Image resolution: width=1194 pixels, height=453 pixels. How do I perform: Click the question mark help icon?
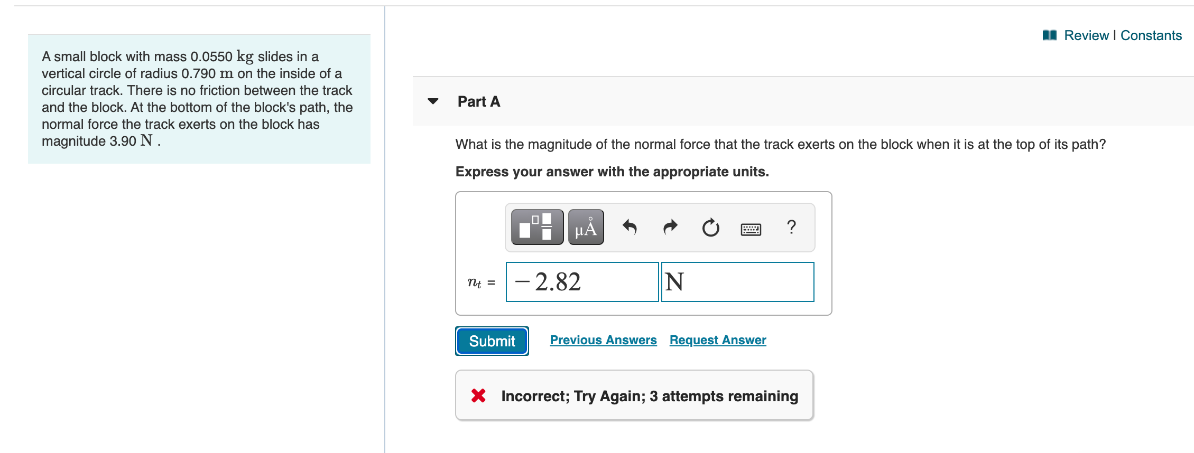coord(790,227)
